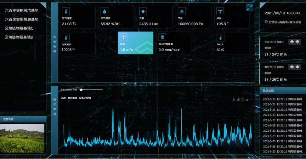The image size is (306, 159).
Task: Click the air humidity water drop icon
Action: [x=105, y=11]
